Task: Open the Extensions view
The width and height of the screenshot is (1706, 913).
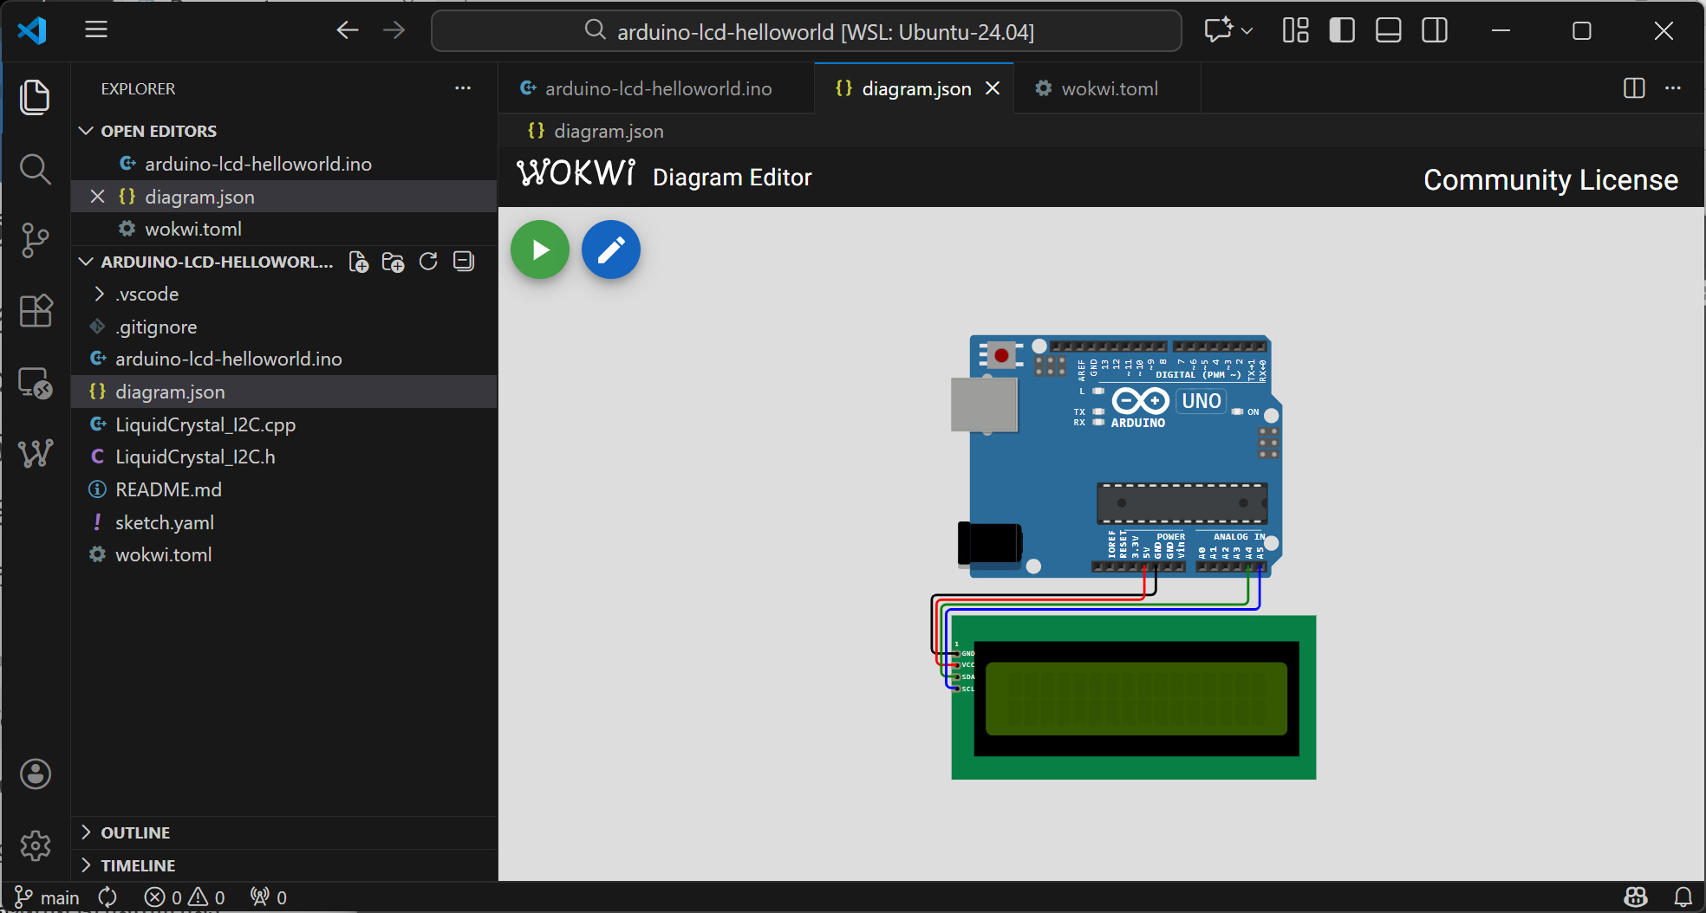Action: (x=36, y=311)
